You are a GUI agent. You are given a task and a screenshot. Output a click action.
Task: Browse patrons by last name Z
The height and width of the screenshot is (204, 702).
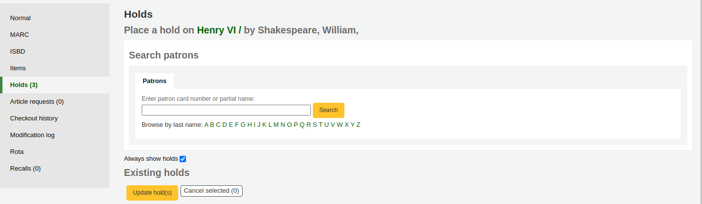(359, 125)
